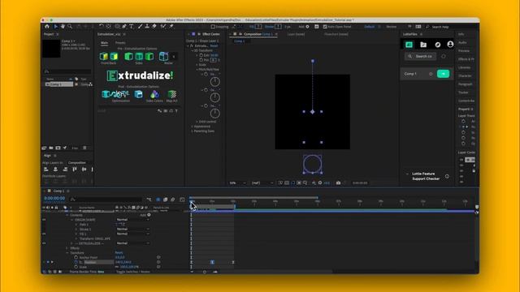Click the Extrudalize Master cube icon

[163, 56]
